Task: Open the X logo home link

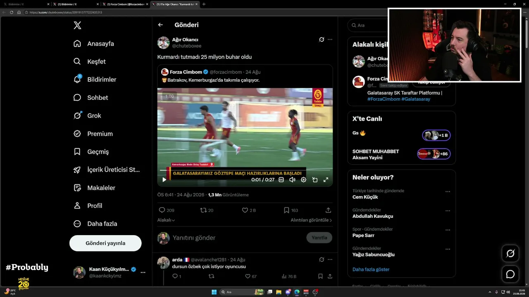Action: [x=77, y=25]
